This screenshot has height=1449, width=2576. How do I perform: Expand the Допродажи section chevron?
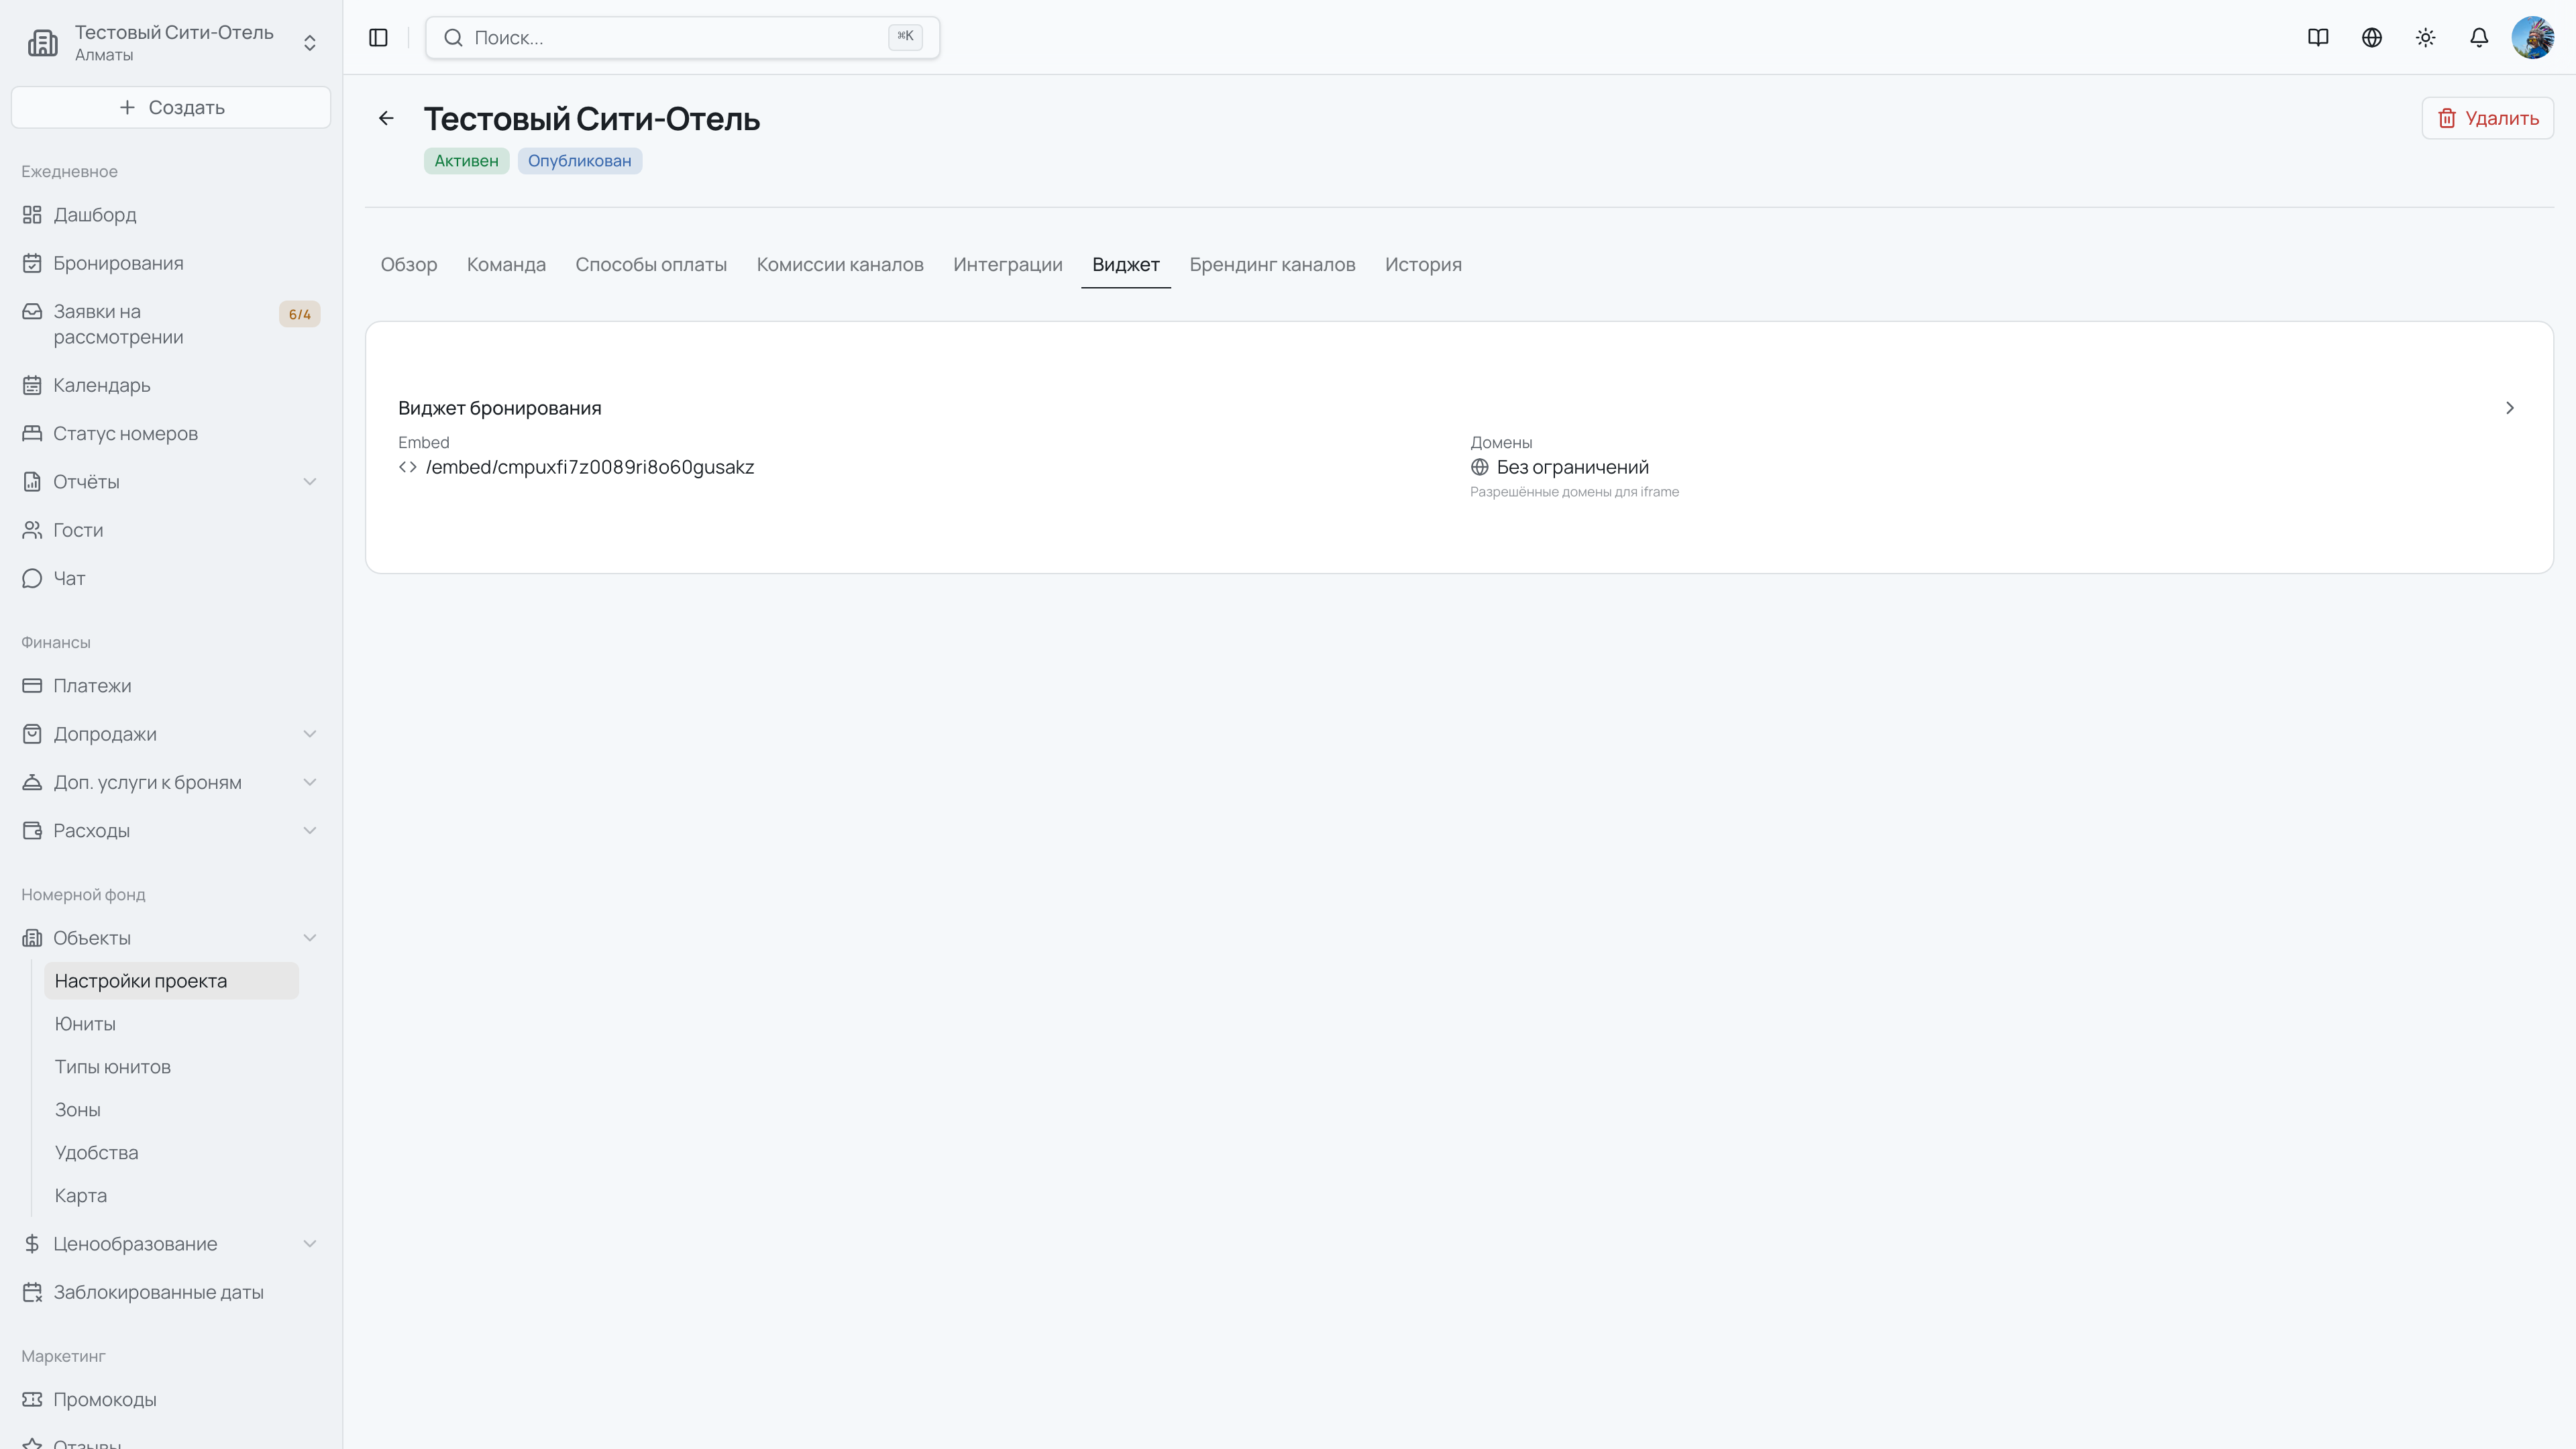[x=310, y=734]
